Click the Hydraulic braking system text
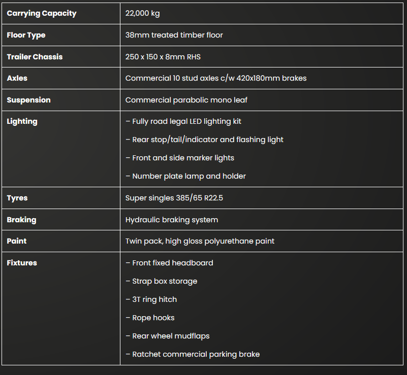407x375 pixels. 171,220
